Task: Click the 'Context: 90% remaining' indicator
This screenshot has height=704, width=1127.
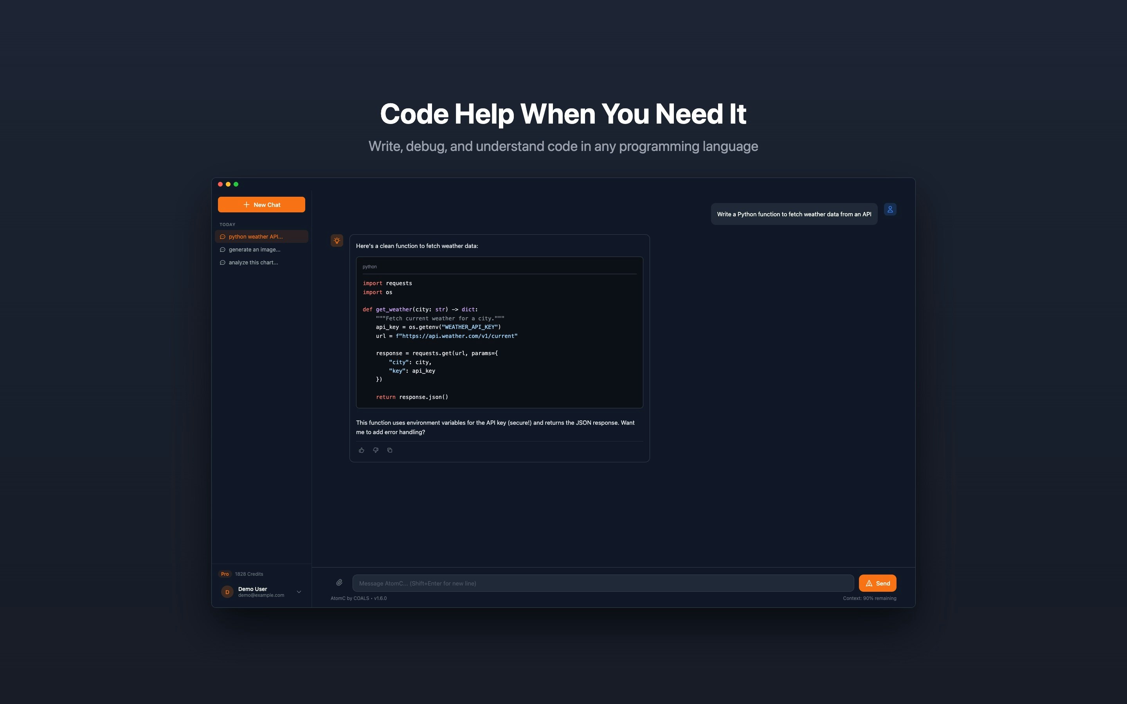Action: (x=869, y=598)
